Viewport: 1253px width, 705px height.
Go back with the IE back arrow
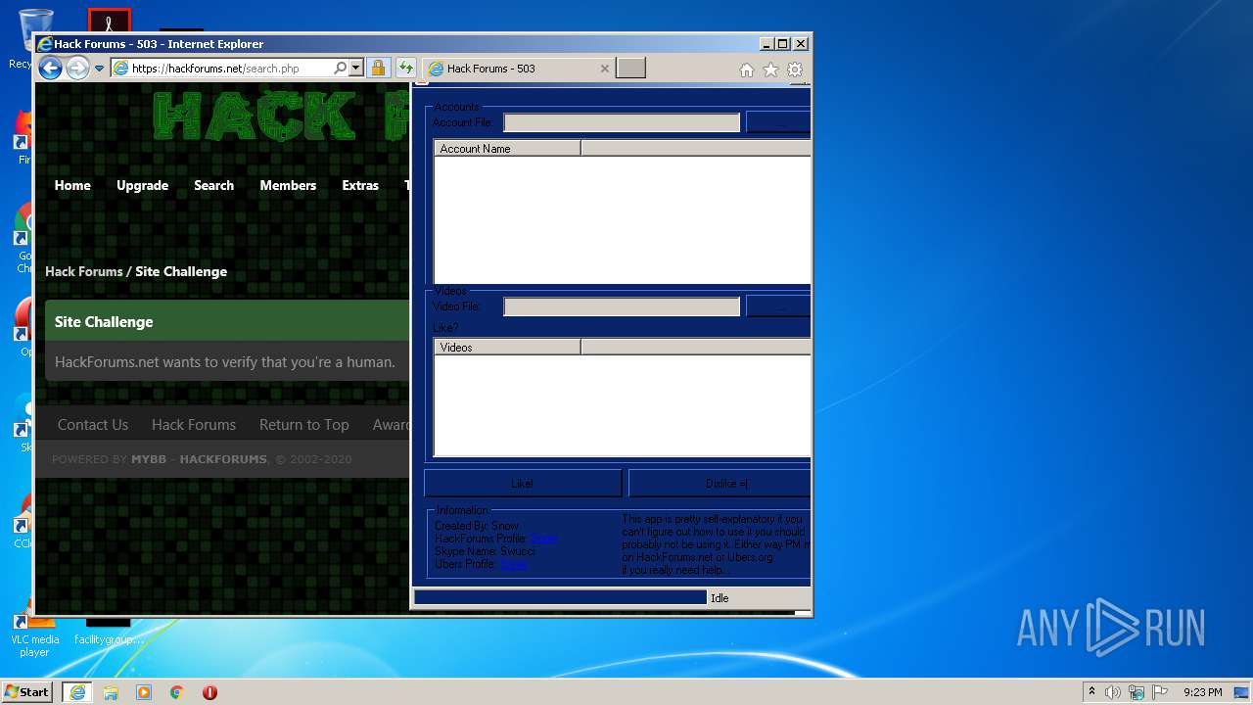pyautogui.click(x=50, y=69)
